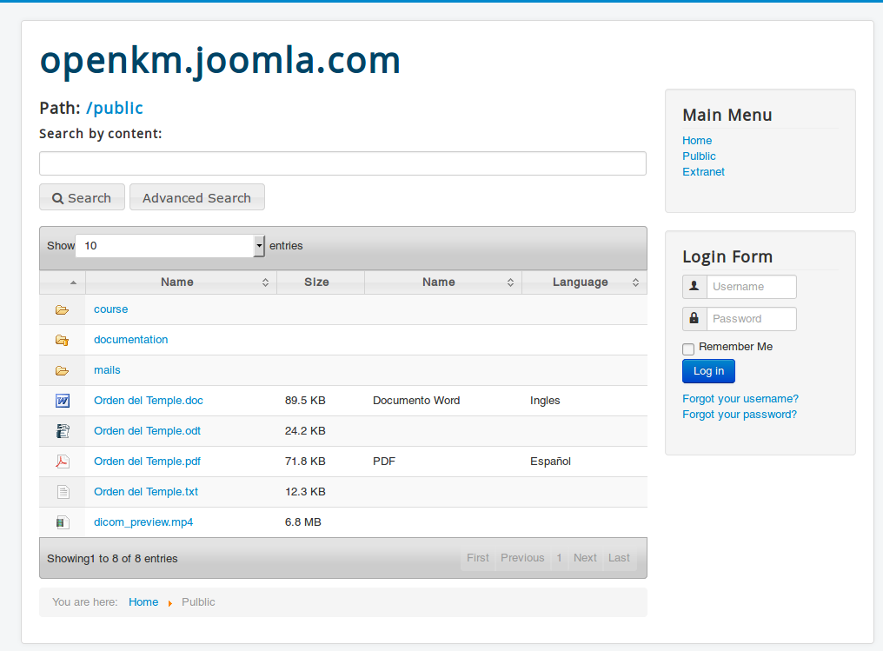
Task: Click the Español language cell
Action: [550, 462]
